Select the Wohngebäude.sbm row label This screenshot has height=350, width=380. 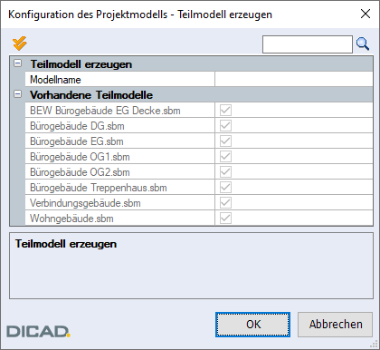[x=71, y=219]
